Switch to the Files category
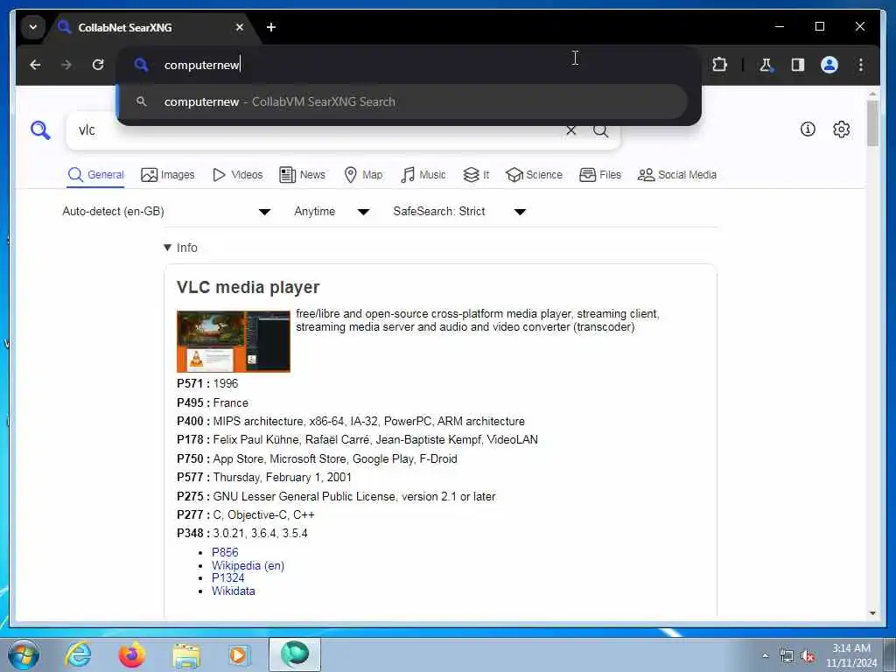Viewport: 896px width, 672px height. [x=600, y=175]
